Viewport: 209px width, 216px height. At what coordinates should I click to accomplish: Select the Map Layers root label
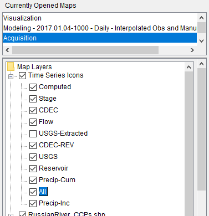(34, 67)
